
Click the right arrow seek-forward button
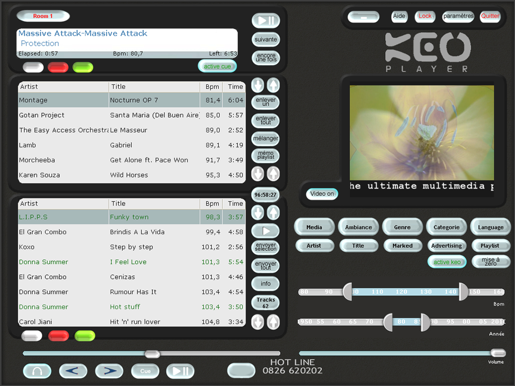click(109, 371)
